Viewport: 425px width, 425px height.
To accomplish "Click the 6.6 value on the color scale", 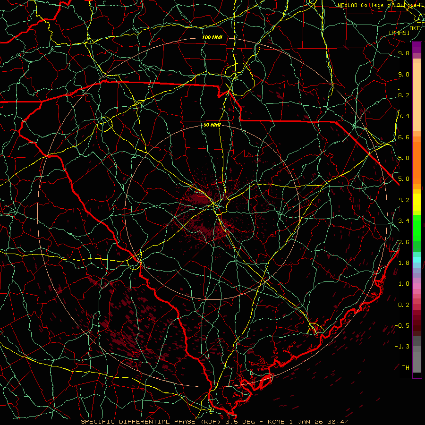I will tap(404, 137).
